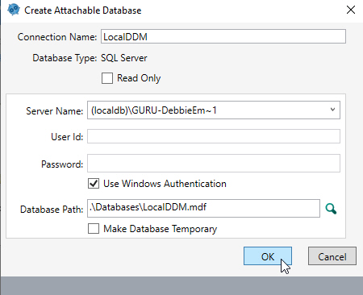
Task: Click the Use Windows Authentication label
Action: tap(165, 184)
